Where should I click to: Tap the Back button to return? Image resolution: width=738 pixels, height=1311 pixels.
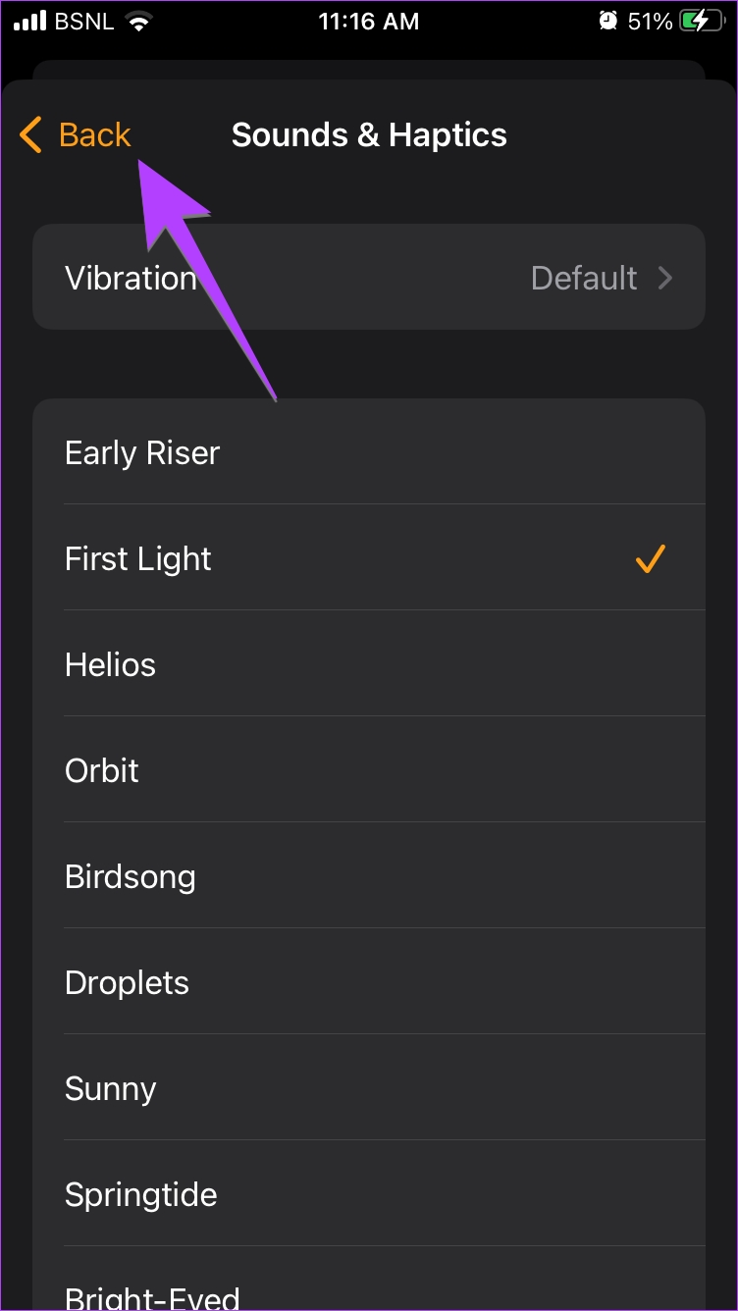[93, 134]
